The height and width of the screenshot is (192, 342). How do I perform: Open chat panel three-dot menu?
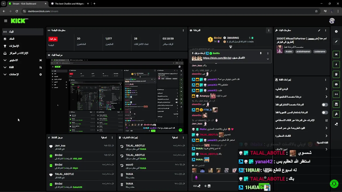click(x=269, y=30)
